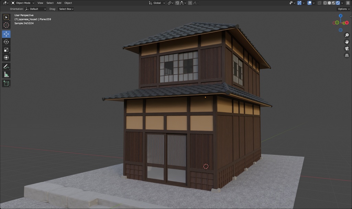
Task: Open Drag Select Box dropdown
Action: (66, 9)
